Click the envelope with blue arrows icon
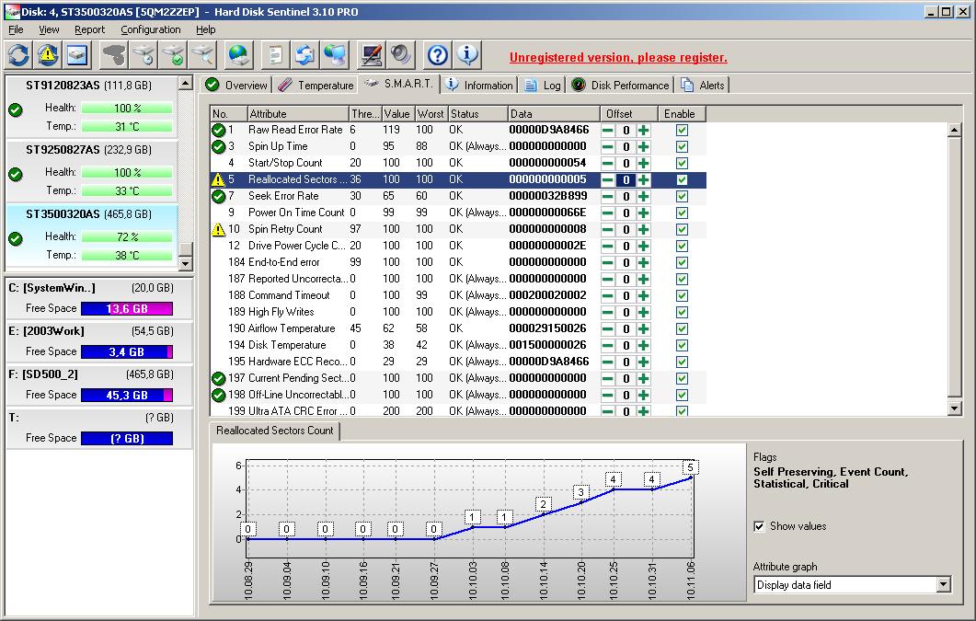 click(305, 55)
